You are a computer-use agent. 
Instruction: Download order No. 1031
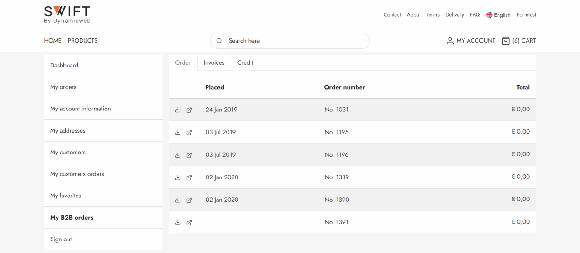tap(178, 110)
